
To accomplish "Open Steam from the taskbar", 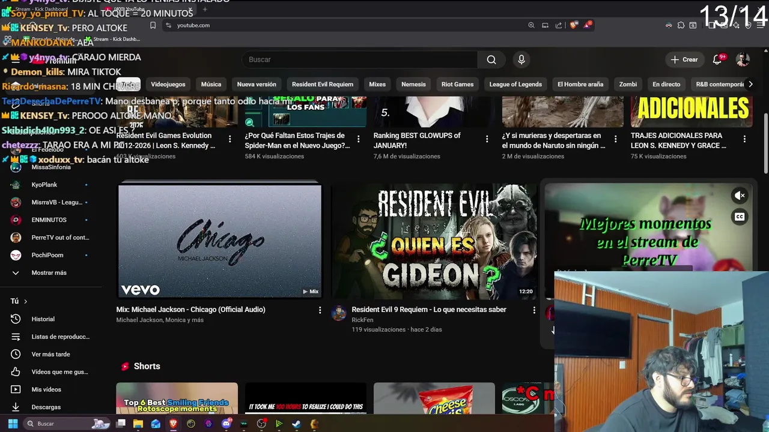I will 297,424.
